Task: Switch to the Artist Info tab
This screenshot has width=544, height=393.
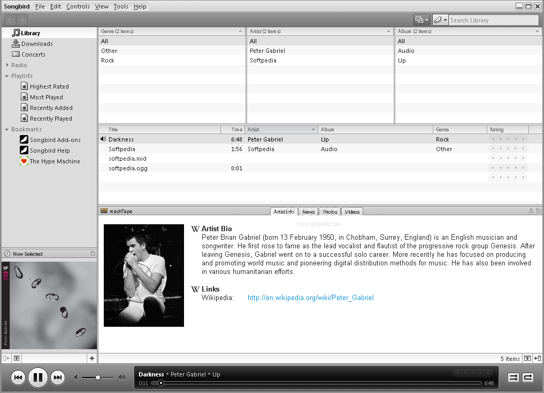Action: 284,211
